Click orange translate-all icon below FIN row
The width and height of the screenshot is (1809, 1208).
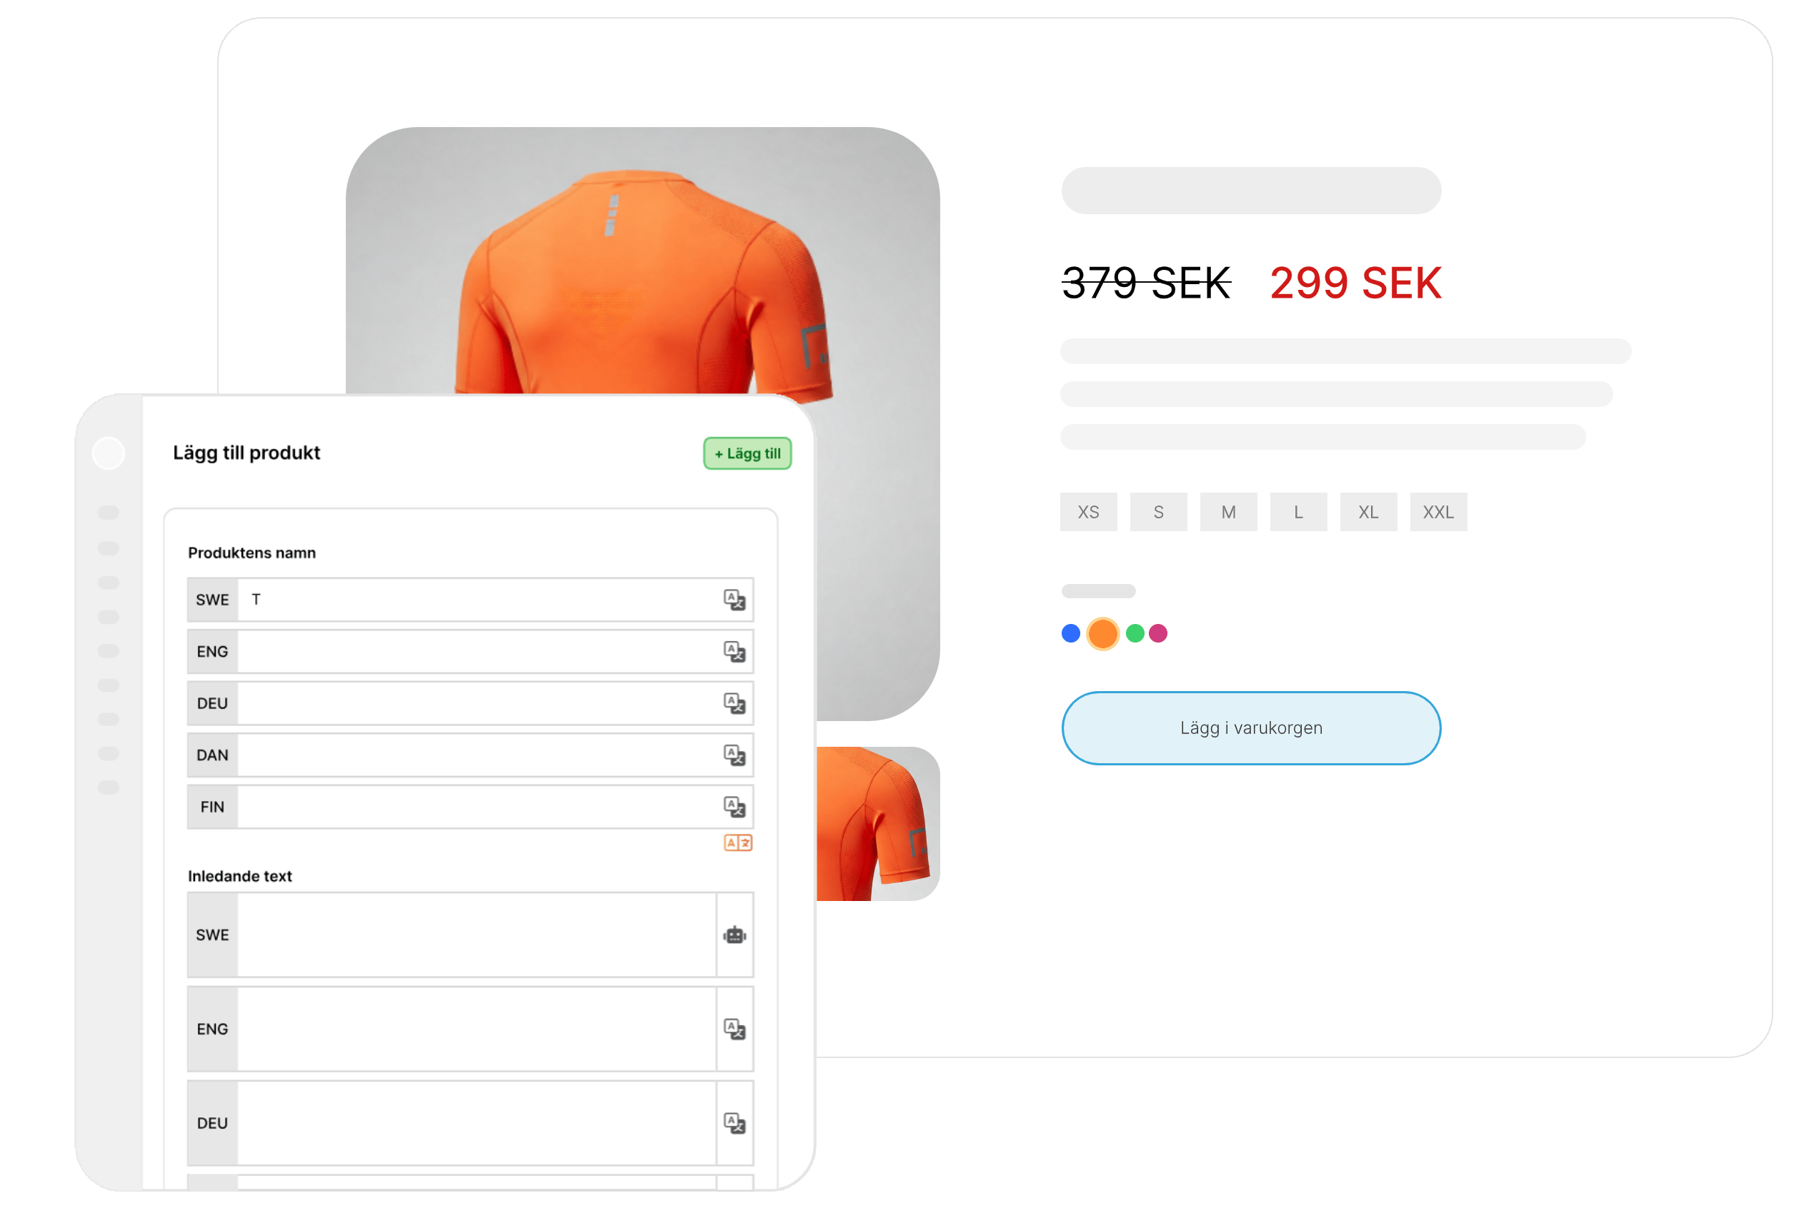(737, 843)
